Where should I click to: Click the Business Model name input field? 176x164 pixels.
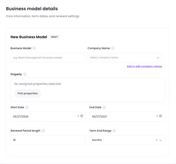[48, 58]
